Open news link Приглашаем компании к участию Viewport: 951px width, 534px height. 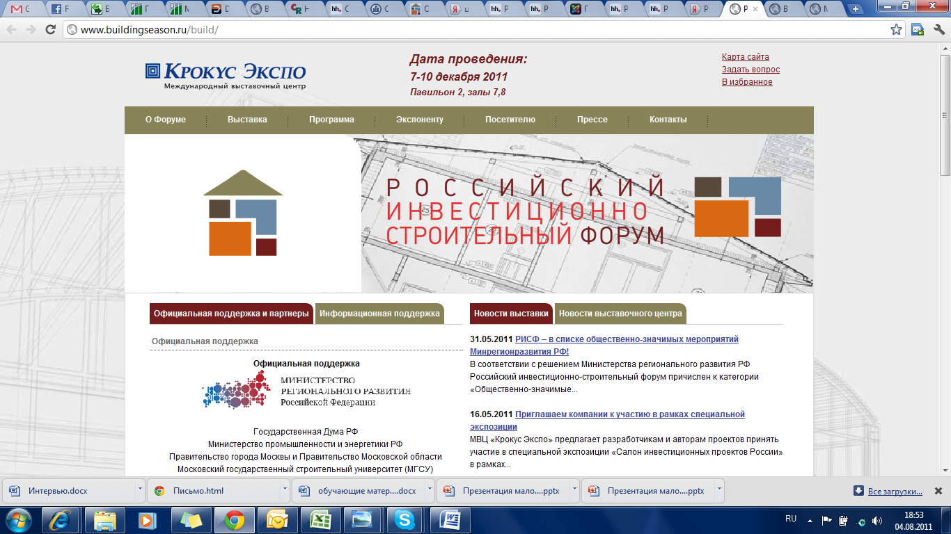(x=607, y=421)
